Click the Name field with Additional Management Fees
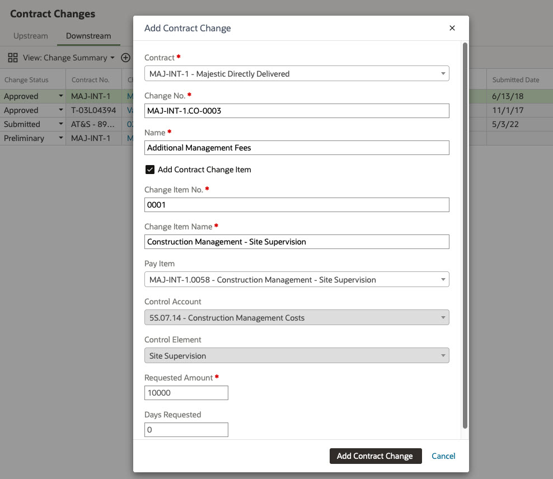Image resolution: width=553 pixels, height=479 pixels. coord(297,148)
